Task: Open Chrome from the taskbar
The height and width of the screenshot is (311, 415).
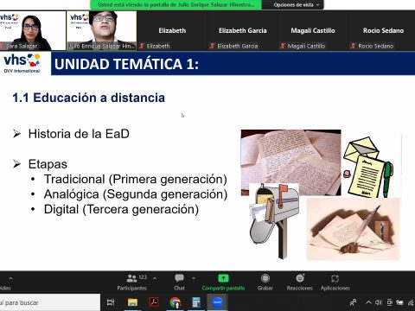Action: 175,302
